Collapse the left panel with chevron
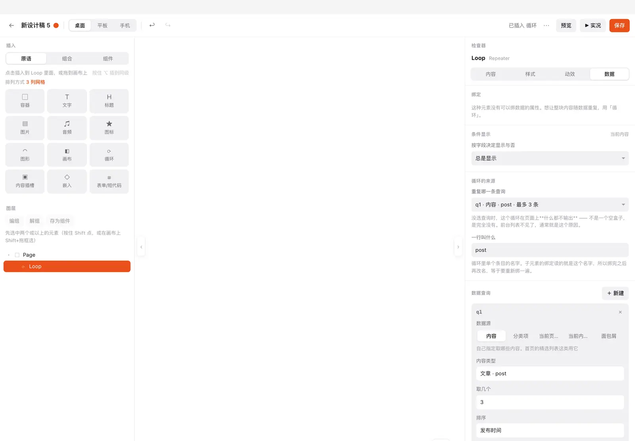The image size is (635, 441). point(141,247)
